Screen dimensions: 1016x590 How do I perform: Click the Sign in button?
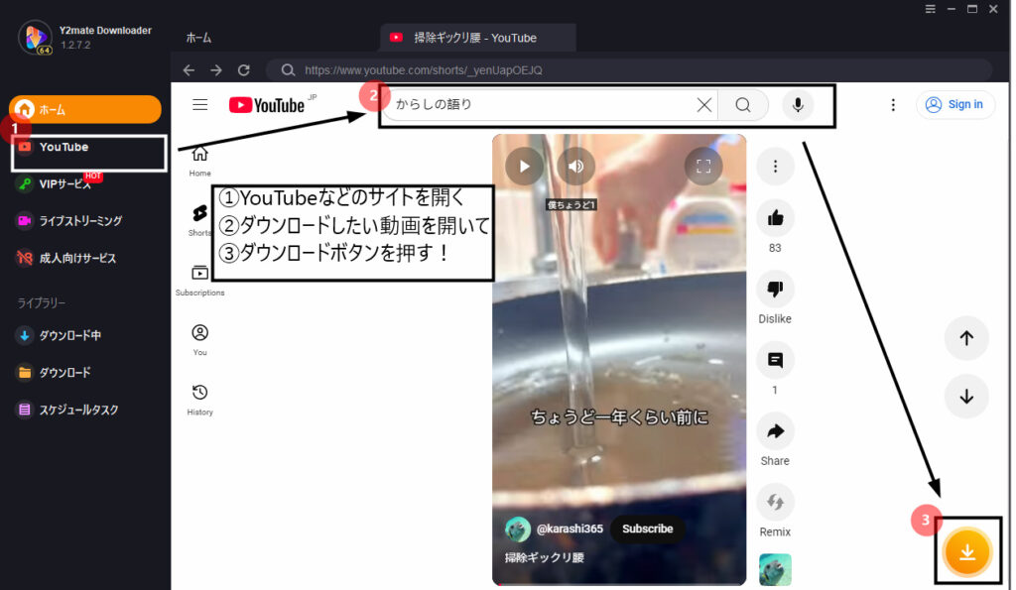click(x=955, y=104)
